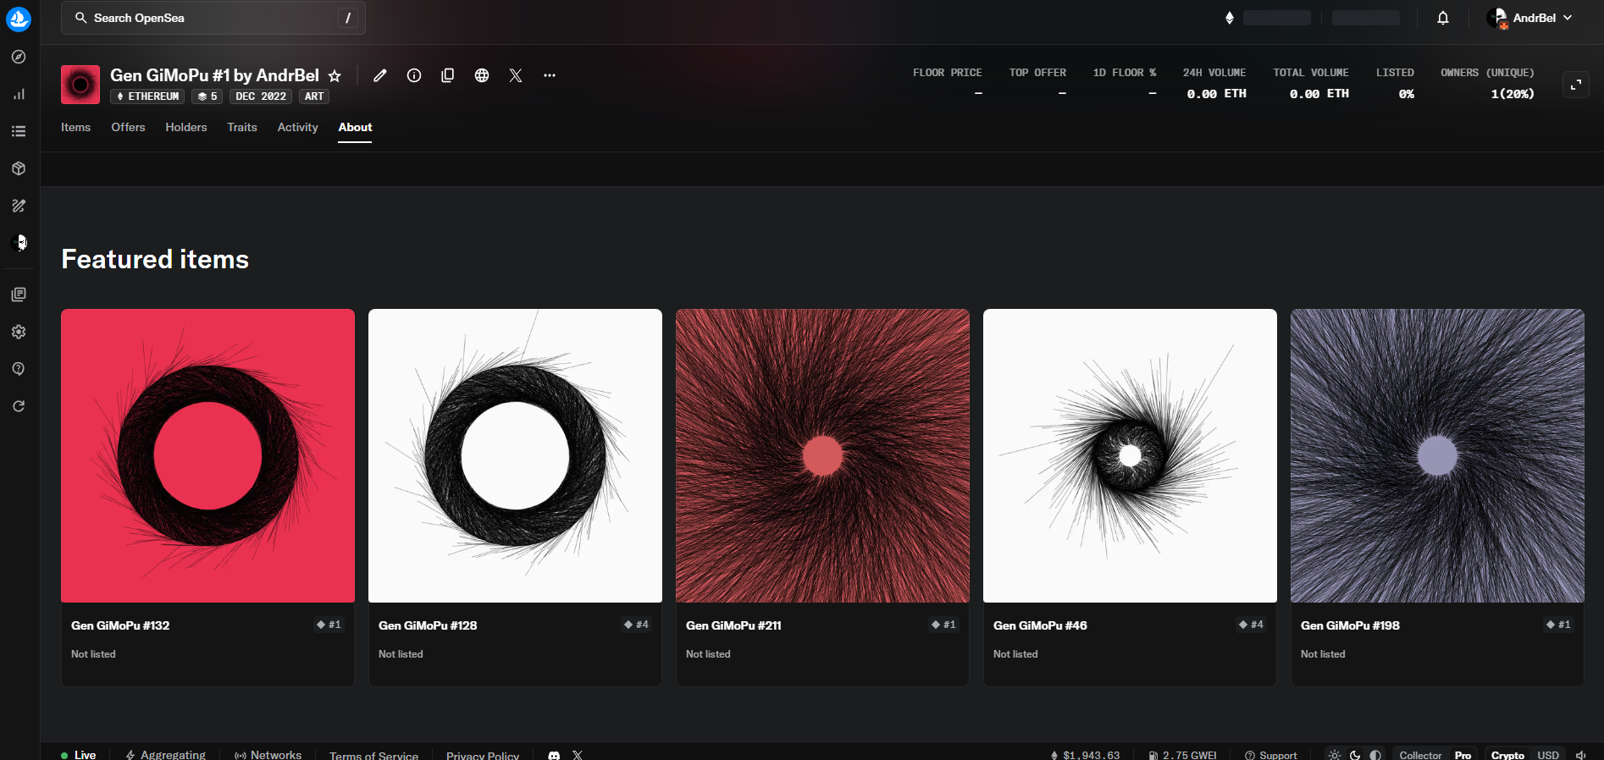The image size is (1604, 760).
Task: Open the collection website via globe icon
Action: pyautogui.click(x=482, y=75)
